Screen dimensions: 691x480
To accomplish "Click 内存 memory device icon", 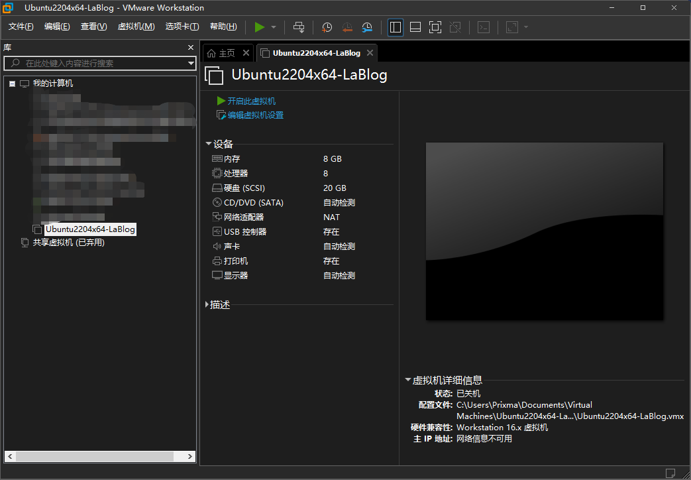I will click(217, 158).
